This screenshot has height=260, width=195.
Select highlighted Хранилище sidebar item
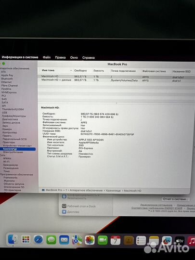tap(18, 149)
